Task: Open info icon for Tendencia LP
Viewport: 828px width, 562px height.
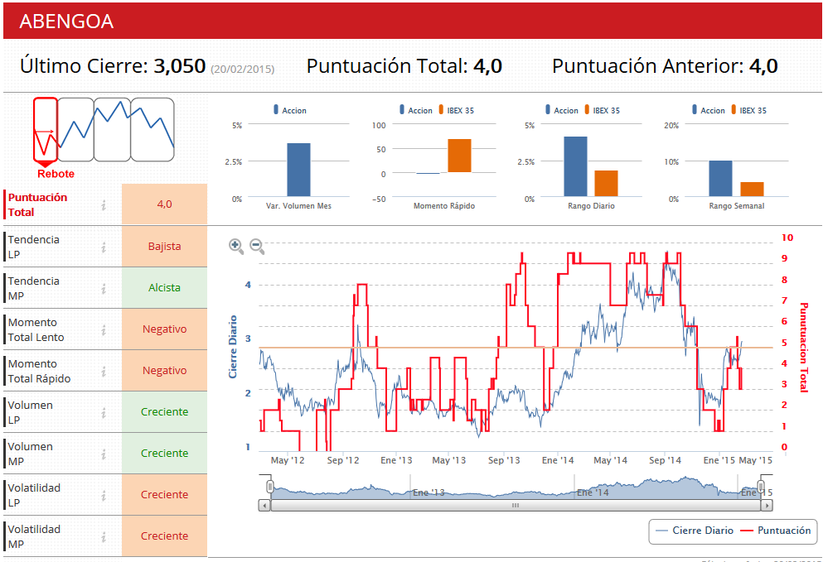Action: tap(104, 247)
